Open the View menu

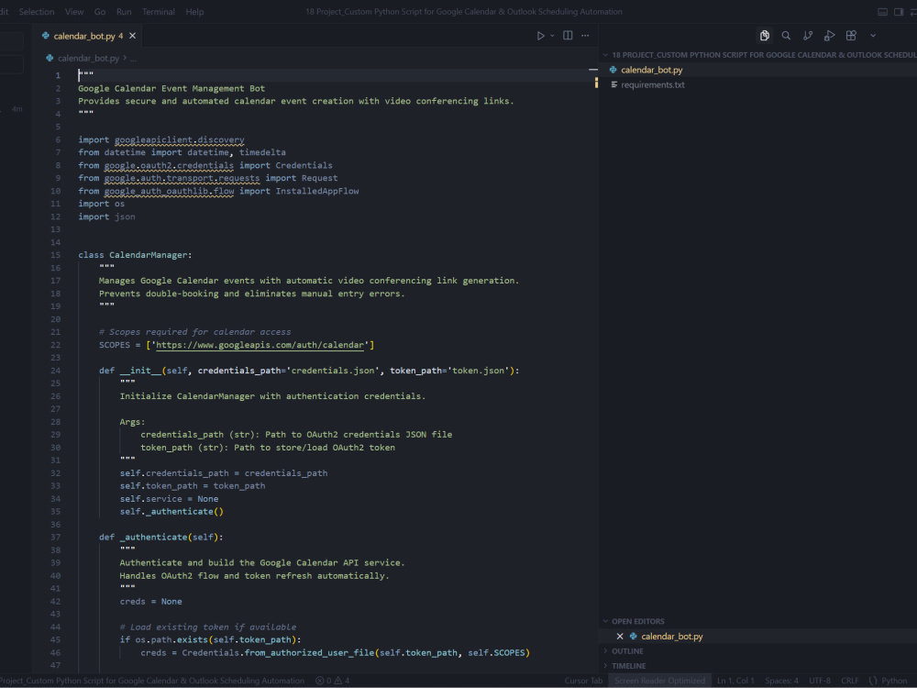(x=73, y=12)
